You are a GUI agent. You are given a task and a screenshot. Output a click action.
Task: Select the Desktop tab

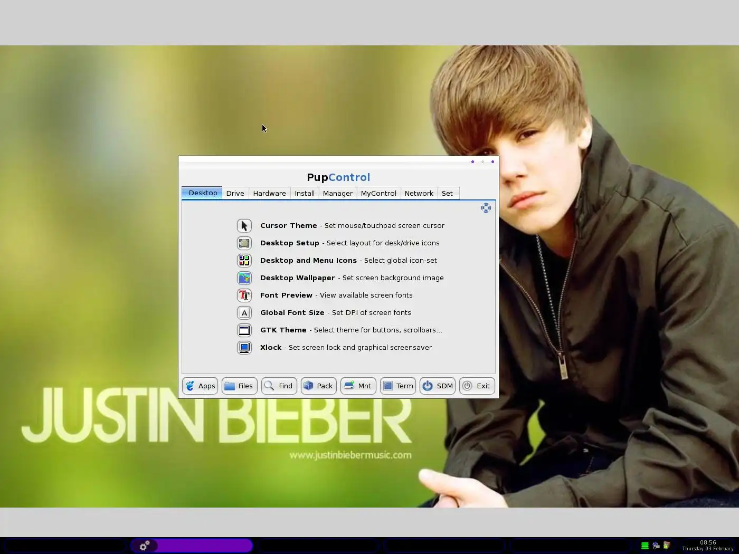tap(202, 193)
